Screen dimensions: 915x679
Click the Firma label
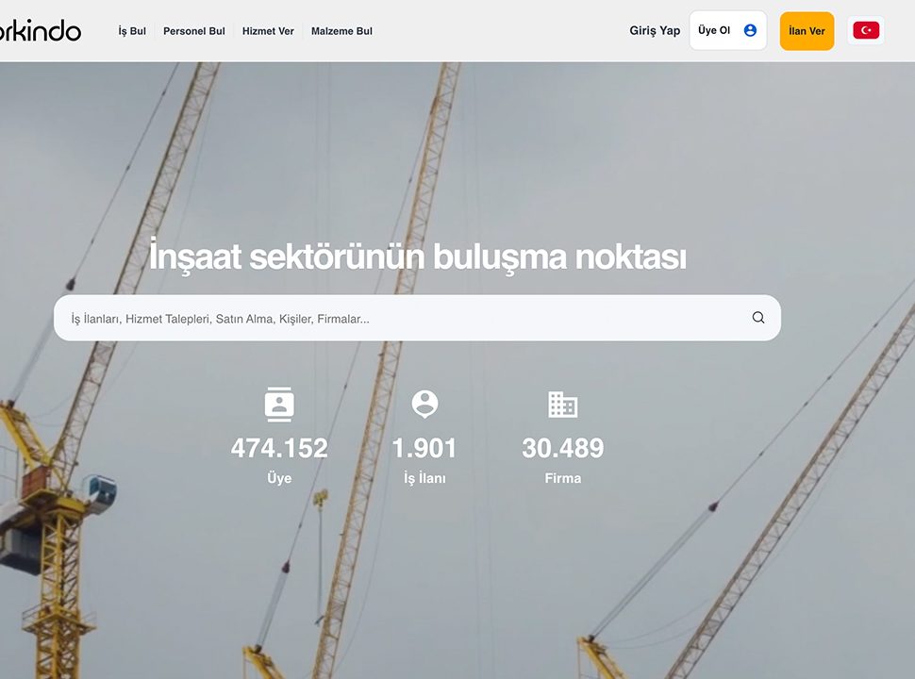point(562,478)
